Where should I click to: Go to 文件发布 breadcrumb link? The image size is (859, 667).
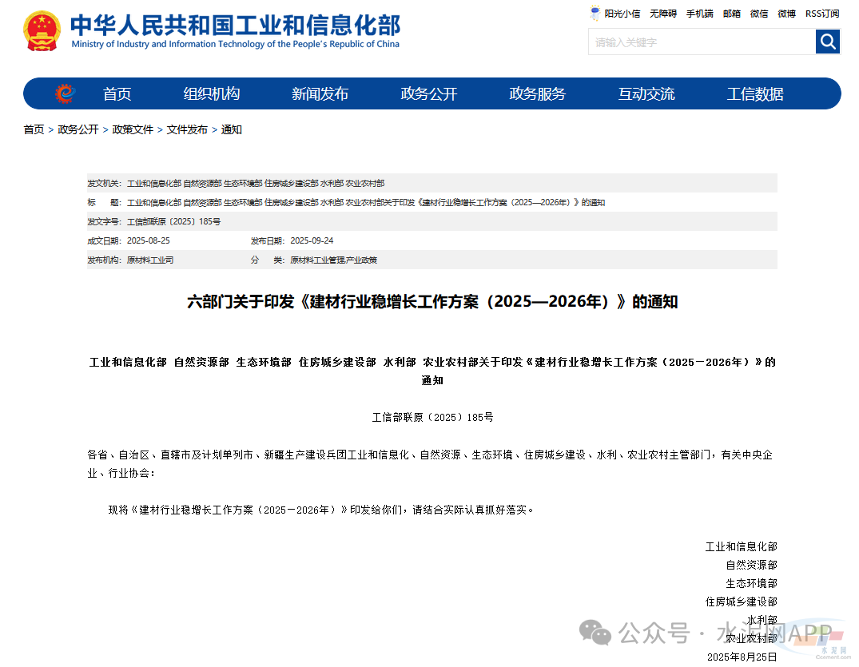pyautogui.click(x=187, y=129)
